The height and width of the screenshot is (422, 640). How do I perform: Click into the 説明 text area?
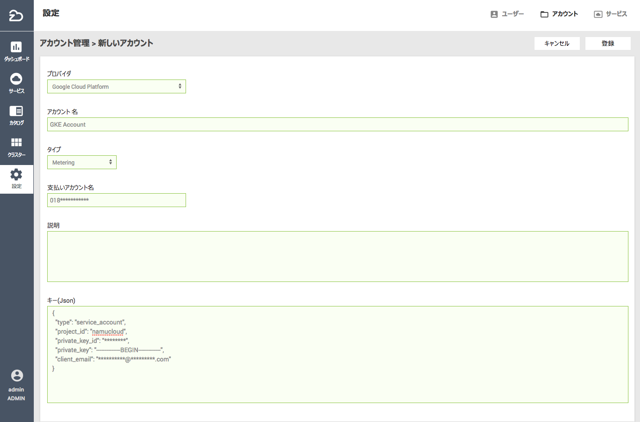(x=338, y=257)
